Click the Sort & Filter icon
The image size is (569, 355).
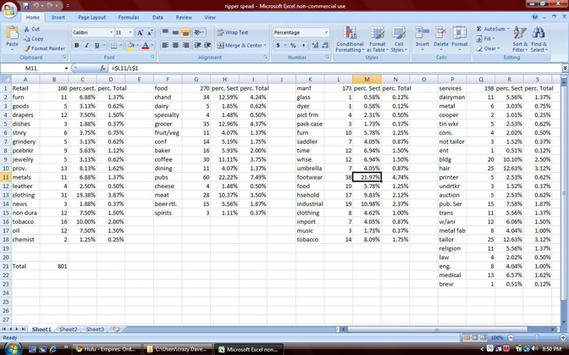(x=519, y=39)
